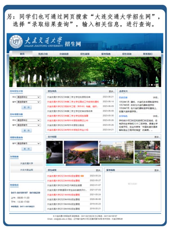Click the water droplet campus thumbnail

pos(54,152)
